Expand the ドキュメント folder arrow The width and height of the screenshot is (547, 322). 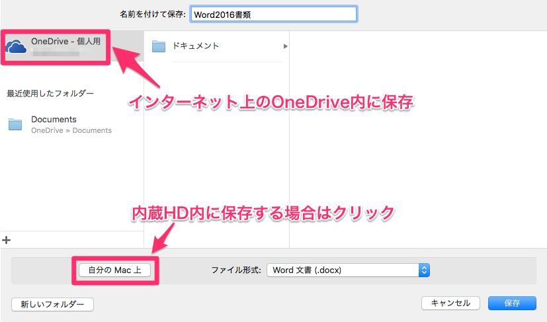pyautogui.click(x=285, y=46)
